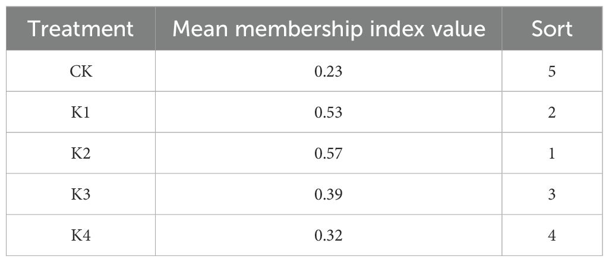Select the CK treatment cell
Viewport: 609px width, 262px height.
click(81, 71)
